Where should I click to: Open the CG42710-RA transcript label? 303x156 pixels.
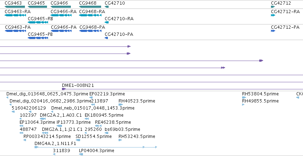(x=119, y=19)
